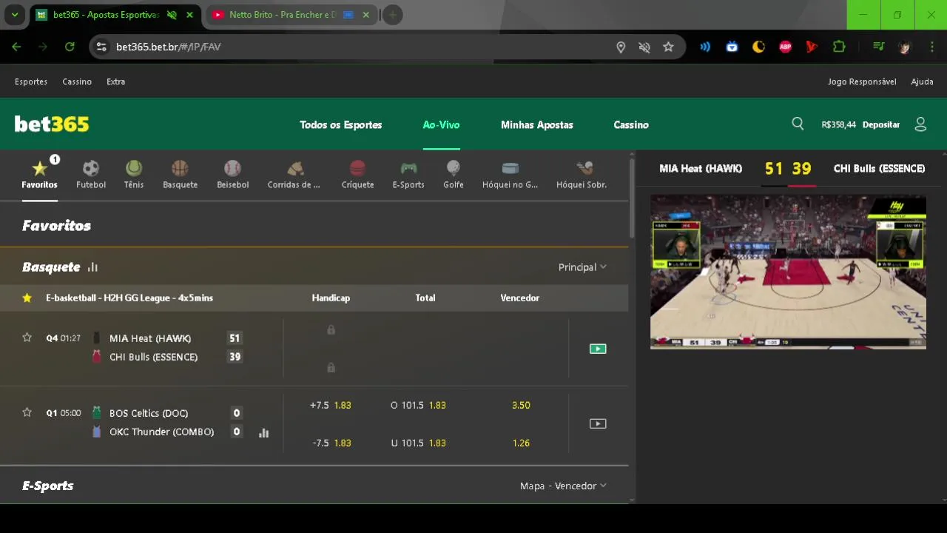Open the Jogo Responsável link

(x=862, y=81)
